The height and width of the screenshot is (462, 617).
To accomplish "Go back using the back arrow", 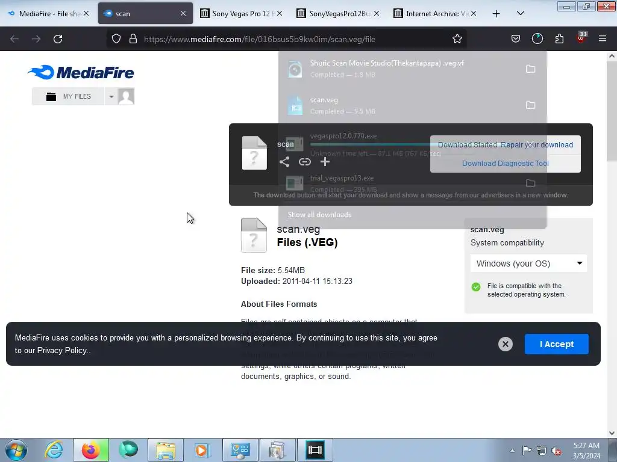I will click(x=14, y=39).
